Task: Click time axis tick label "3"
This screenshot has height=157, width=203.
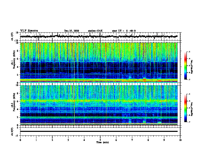Action: 68,140
